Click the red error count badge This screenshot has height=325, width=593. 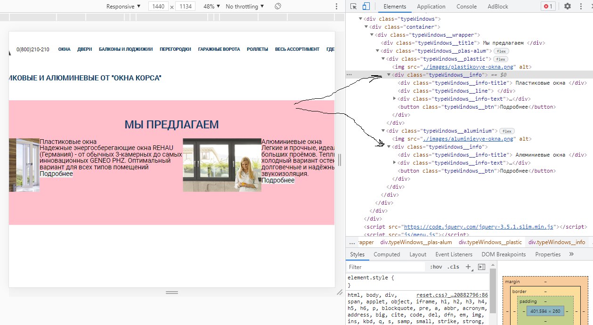click(548, 6)
